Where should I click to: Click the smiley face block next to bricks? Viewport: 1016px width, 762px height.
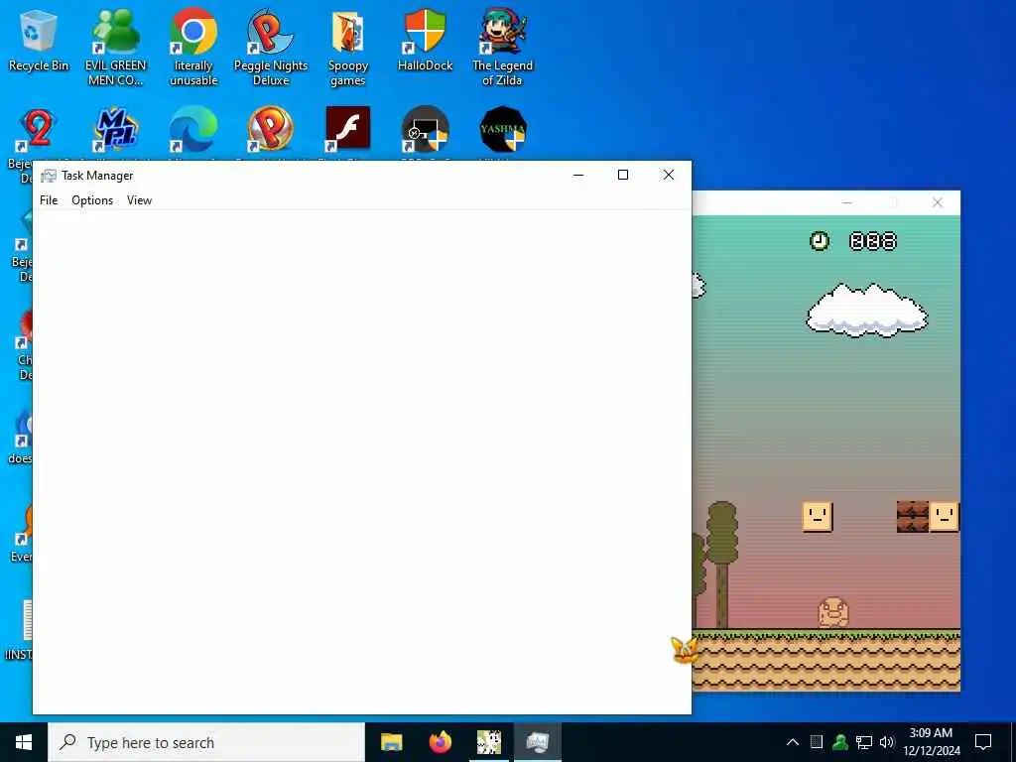[x=944, y=516]
